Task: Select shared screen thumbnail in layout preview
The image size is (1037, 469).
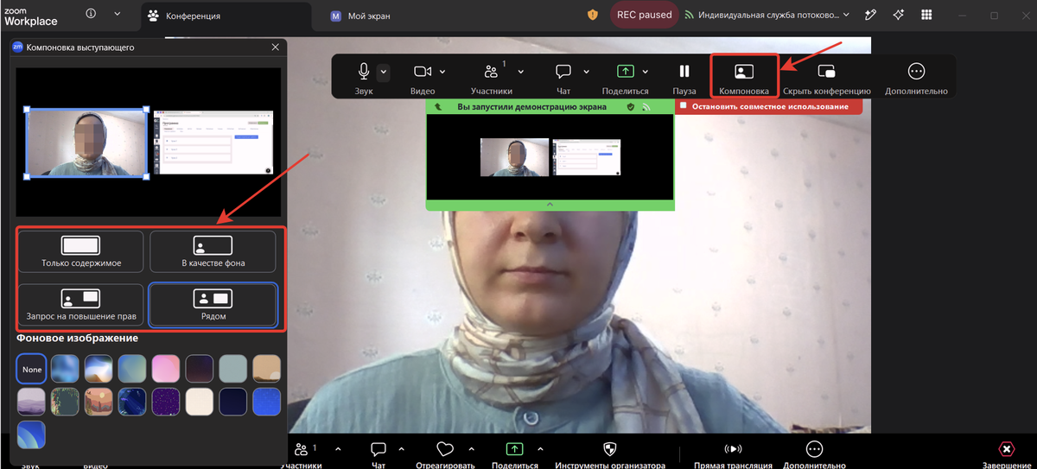Action: point(213,143)
